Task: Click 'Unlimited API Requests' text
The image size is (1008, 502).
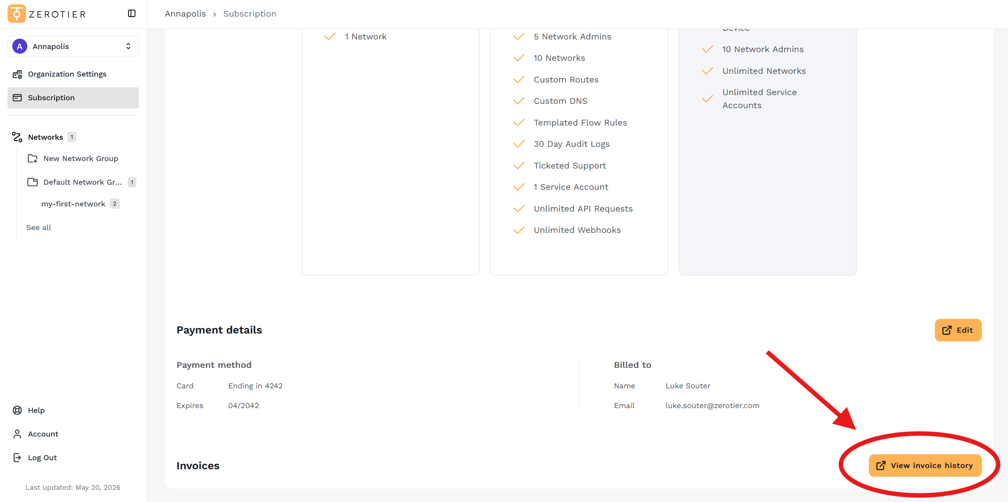Action: pyautogui.click(x=583, y=209)
